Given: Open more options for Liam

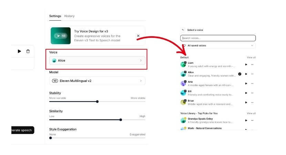Looking at the screenshot, I should [x=252, y=64].
